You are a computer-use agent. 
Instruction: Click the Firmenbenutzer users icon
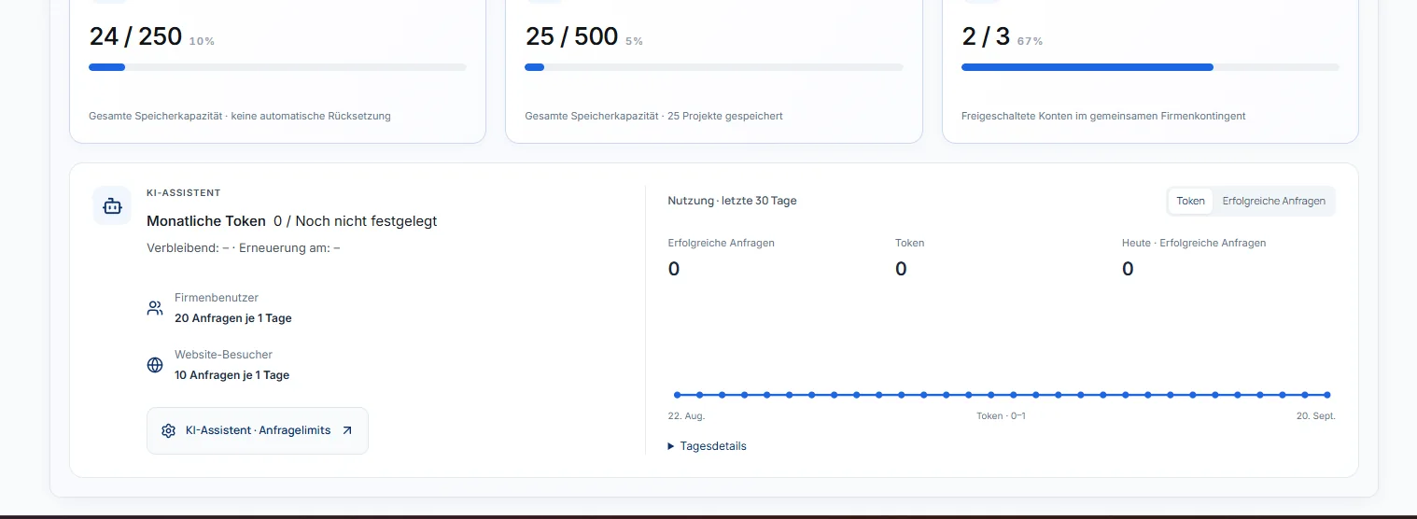[x=155, y=308]
